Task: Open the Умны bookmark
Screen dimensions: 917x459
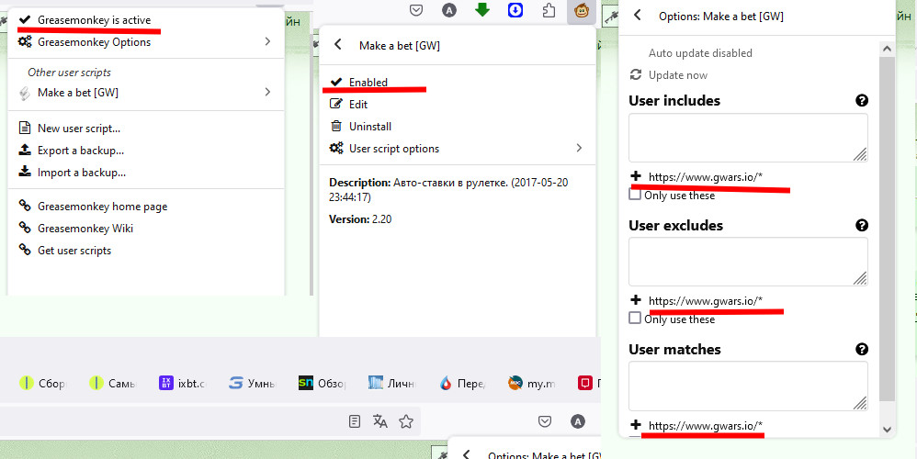Action: [x=252, y=383]
